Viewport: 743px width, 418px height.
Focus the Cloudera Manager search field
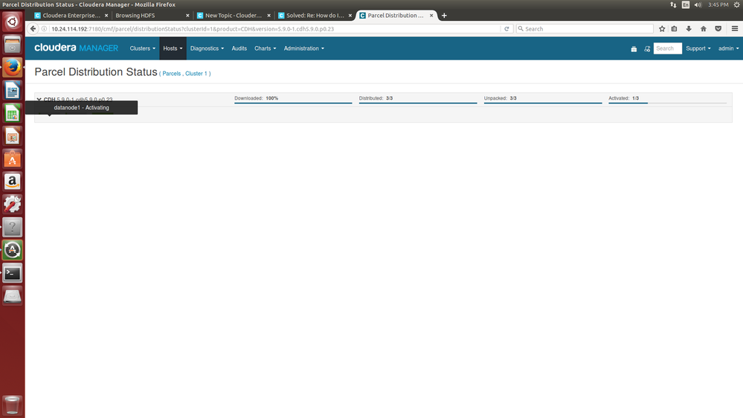(668, 48)
